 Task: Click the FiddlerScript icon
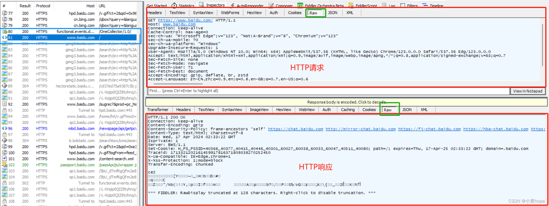351,5
